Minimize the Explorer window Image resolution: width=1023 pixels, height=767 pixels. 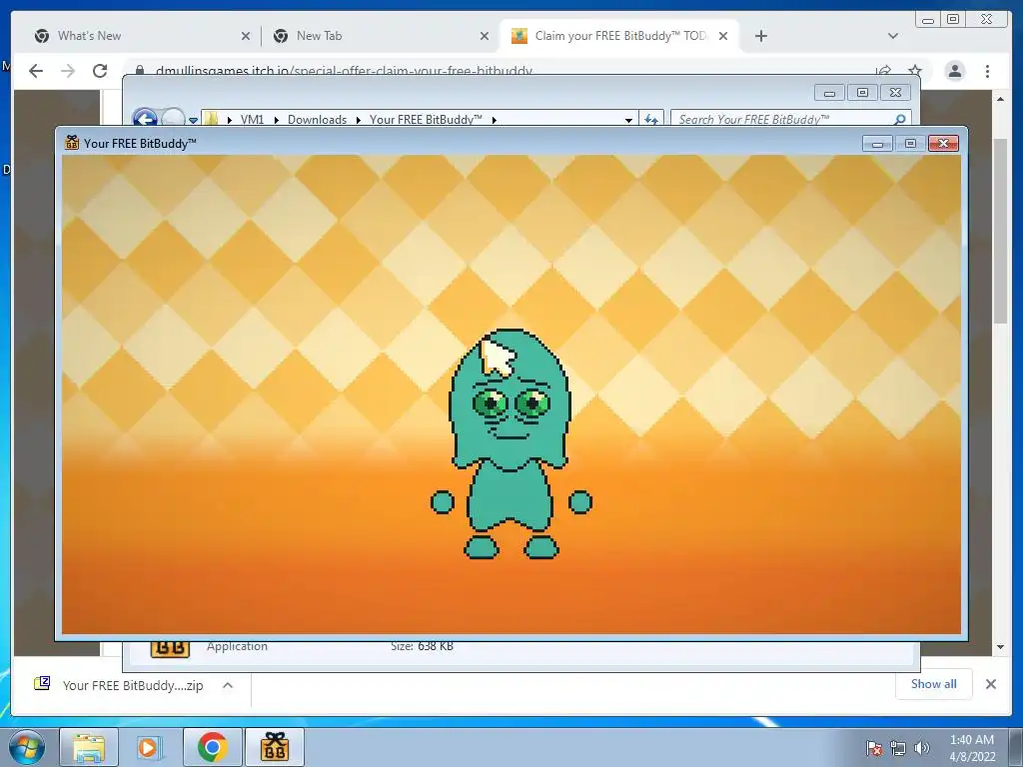[829, 93]
